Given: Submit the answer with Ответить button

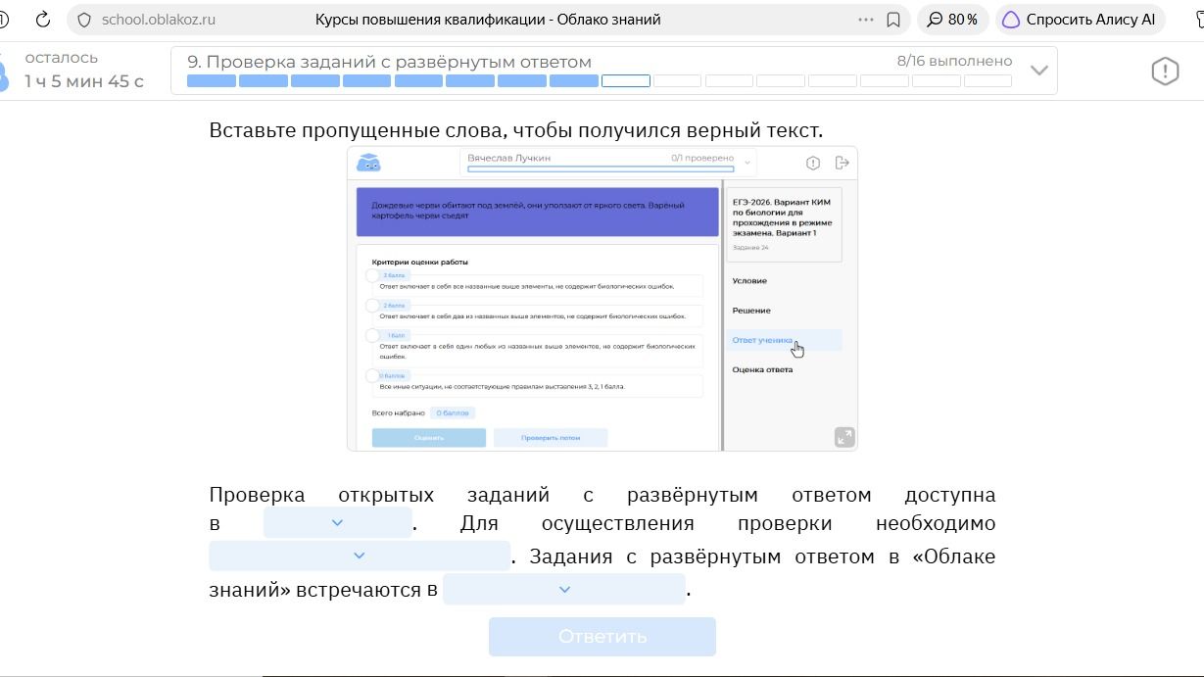Looking at the screenshot, I should click(602, 637).
